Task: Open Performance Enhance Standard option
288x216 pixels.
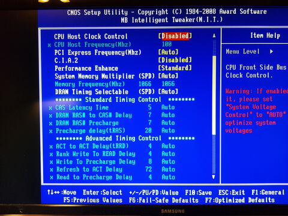Action: [175, 68]
